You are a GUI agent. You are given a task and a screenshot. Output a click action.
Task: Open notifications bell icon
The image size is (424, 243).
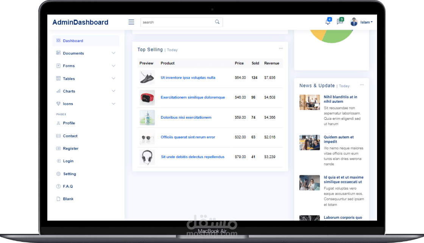(x=328, y=22)
